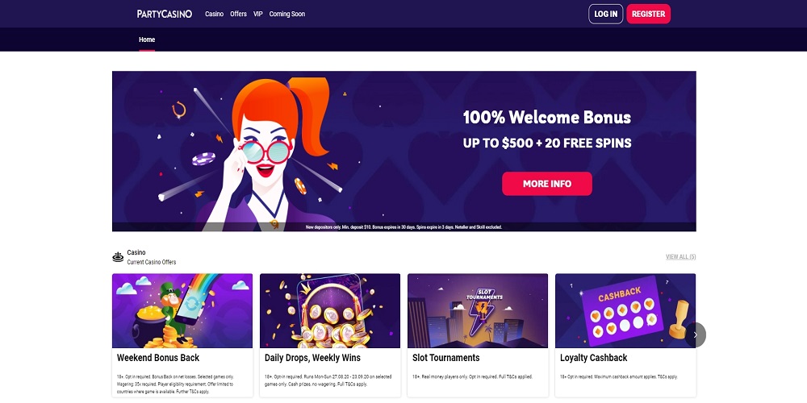Open Weekend Bonus Back leprechaun thumbnail
The height and width of the screenshot is (403, 807).
click(x=182, y=310)
